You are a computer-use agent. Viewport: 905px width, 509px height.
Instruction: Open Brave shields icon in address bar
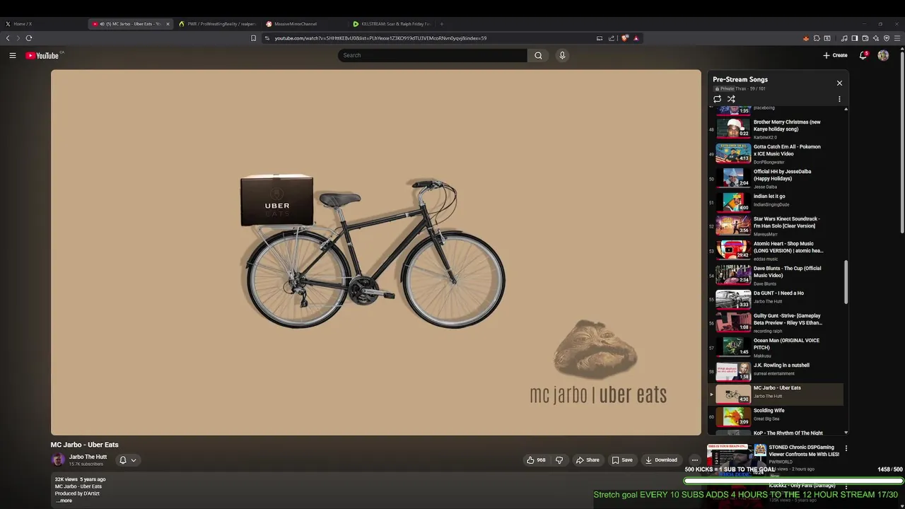click(625, 38)
